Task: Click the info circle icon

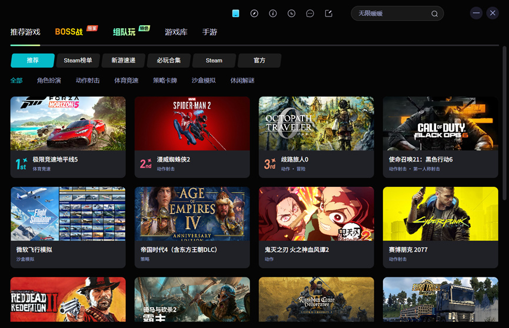Action: pyautogui.click(x=272, y=14)
